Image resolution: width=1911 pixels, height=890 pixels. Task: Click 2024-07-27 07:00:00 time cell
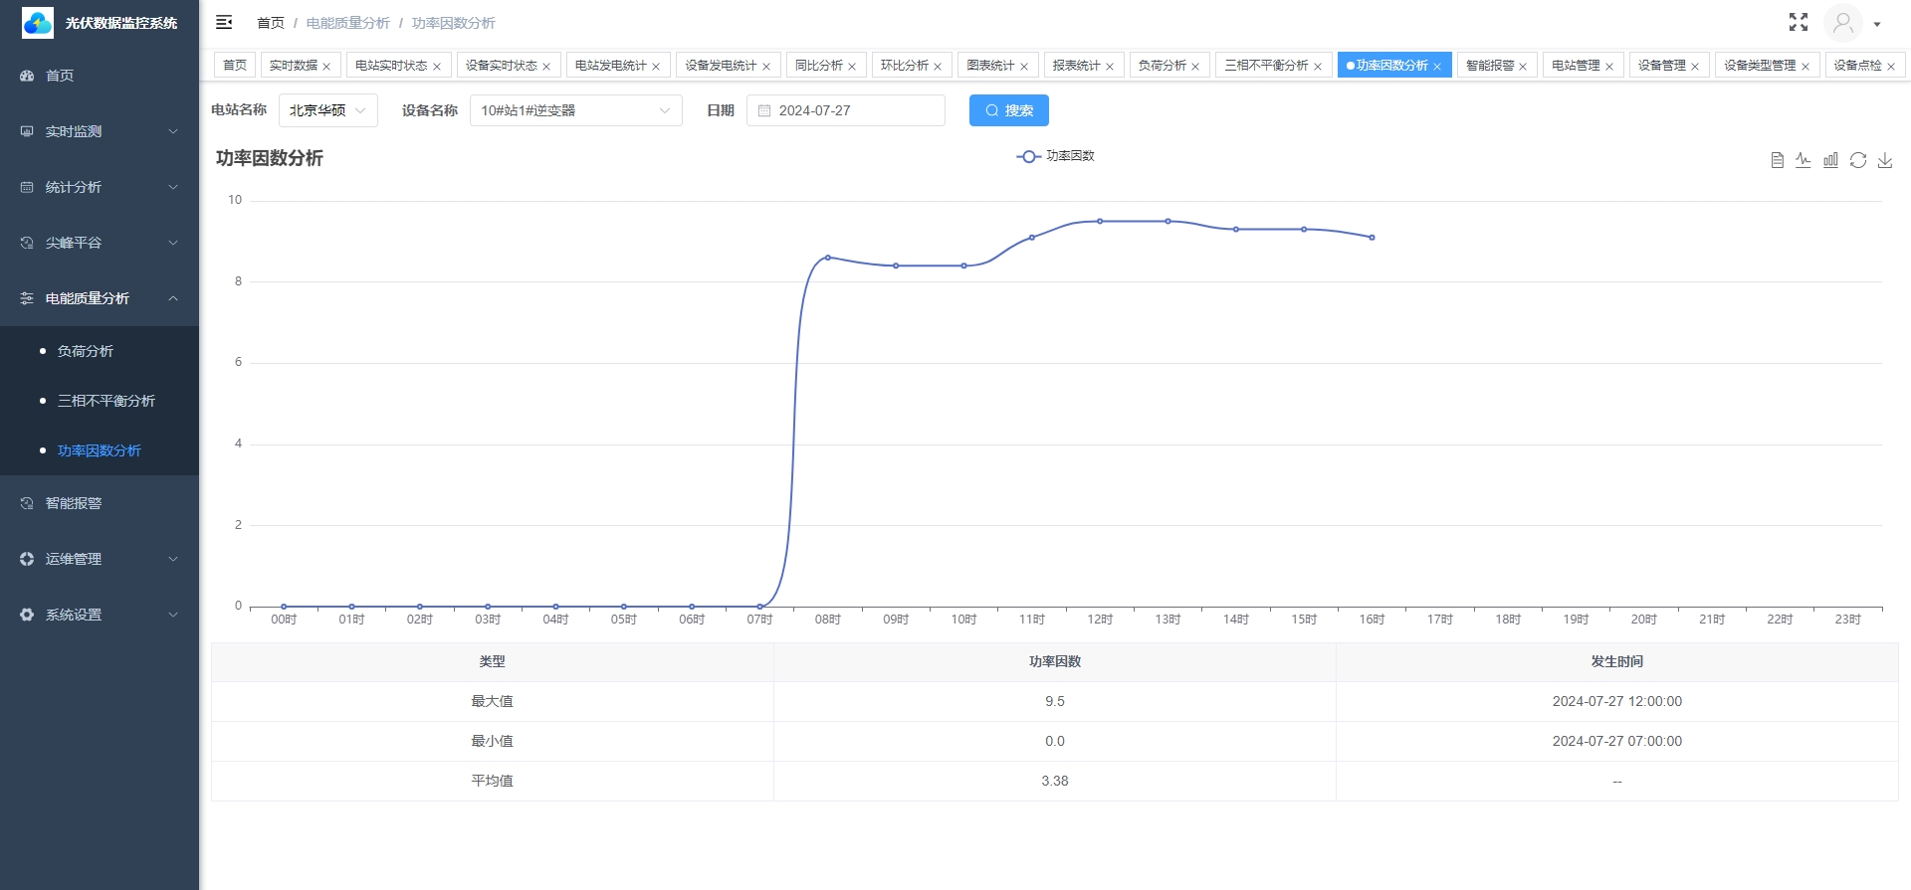[1617, 742]
